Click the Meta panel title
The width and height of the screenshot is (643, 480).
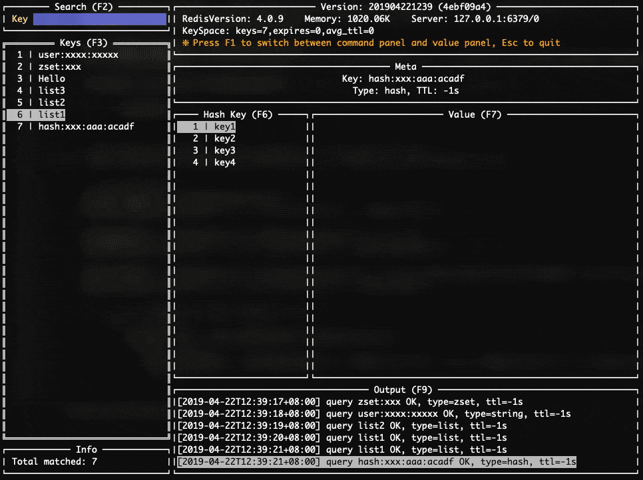click(x=405, y=66)
